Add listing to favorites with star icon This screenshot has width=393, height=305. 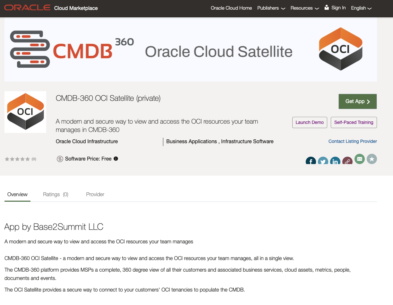click(x=372, y=159)
